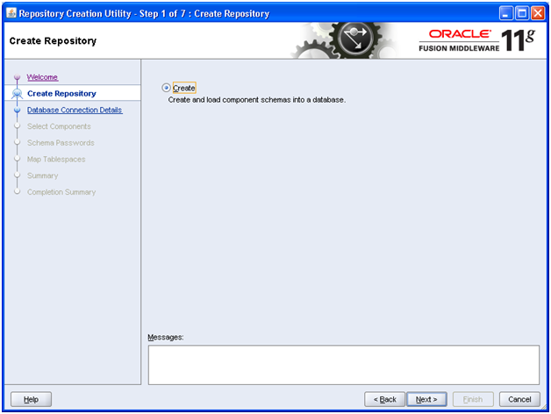The width and height of the screenshot is (551, 414).
Task: Select Create Repository step in sidebar
Action: point(73,94)
